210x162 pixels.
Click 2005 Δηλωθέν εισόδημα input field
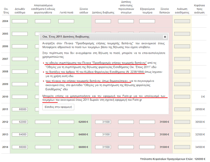click(x=20, y=34)
